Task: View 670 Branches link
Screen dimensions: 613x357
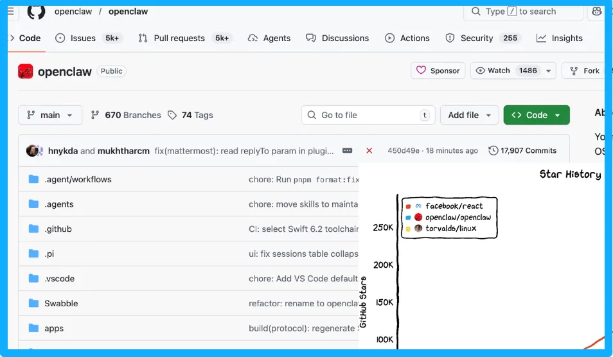Action: [126, 115]
